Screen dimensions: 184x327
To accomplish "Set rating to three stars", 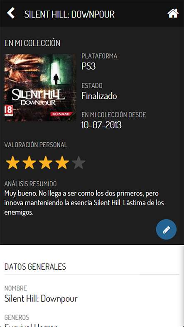I will tap(46, 163).
